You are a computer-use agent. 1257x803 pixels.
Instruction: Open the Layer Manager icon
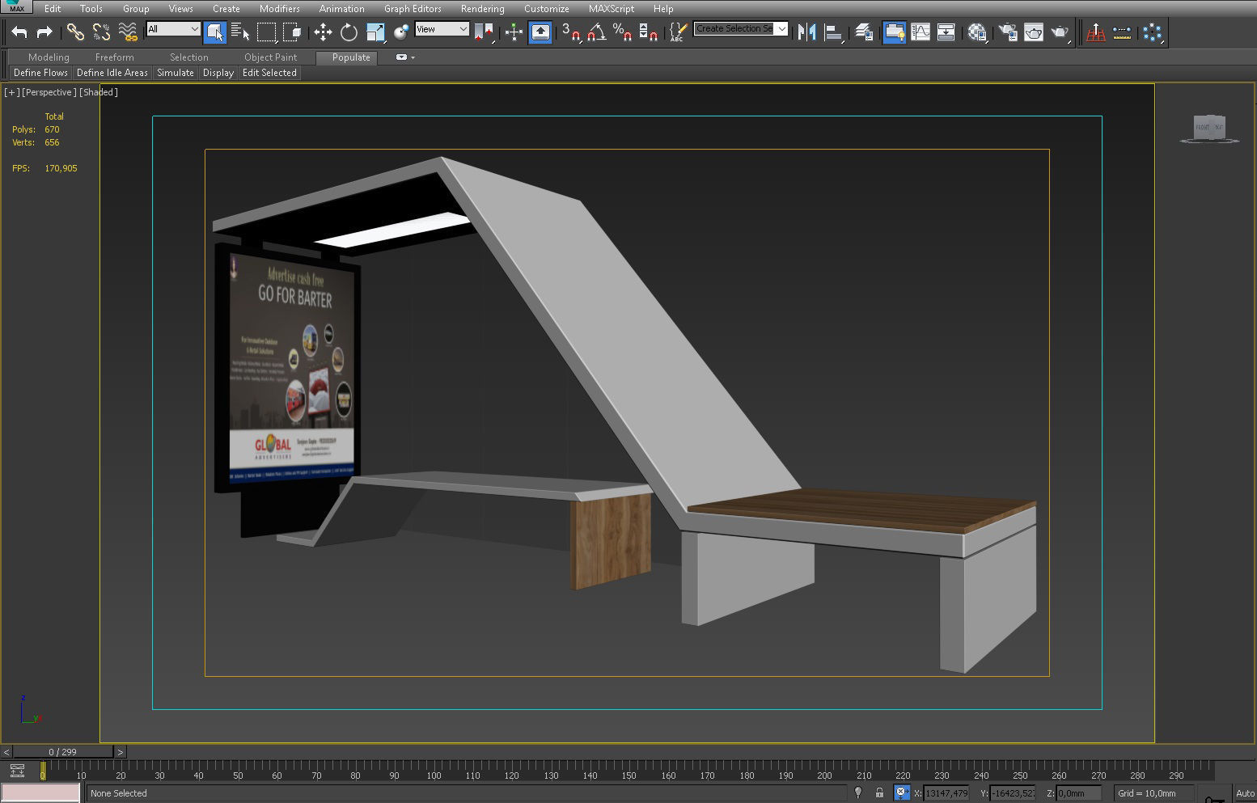tap(864, 32)
